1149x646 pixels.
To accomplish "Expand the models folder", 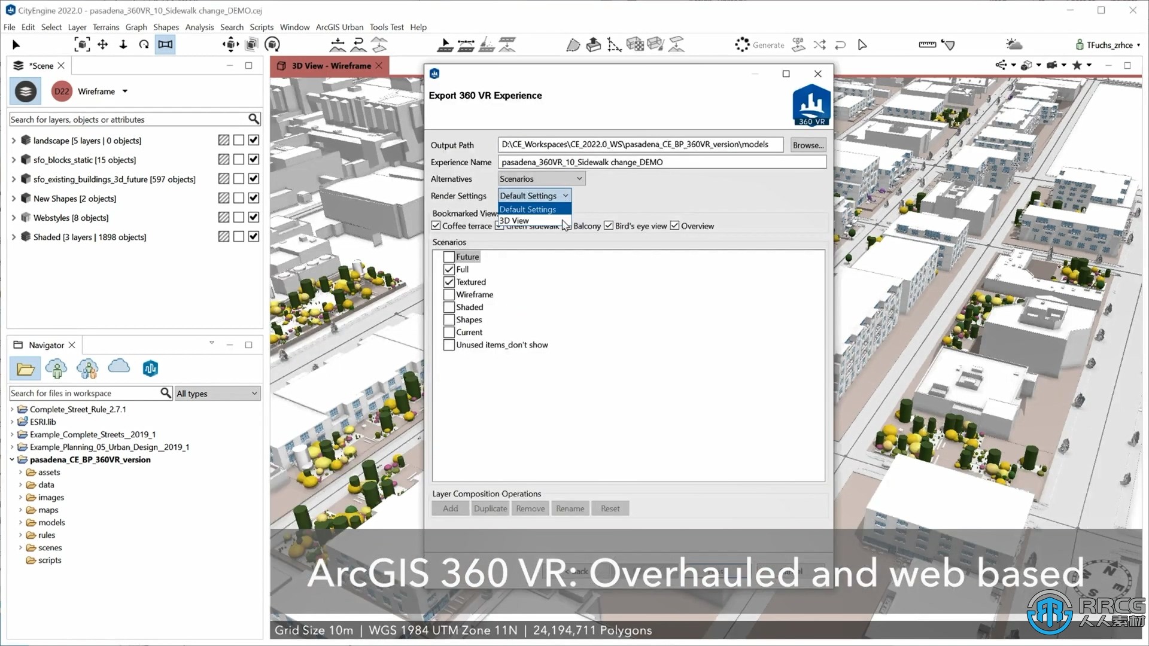I will [20, 522].
